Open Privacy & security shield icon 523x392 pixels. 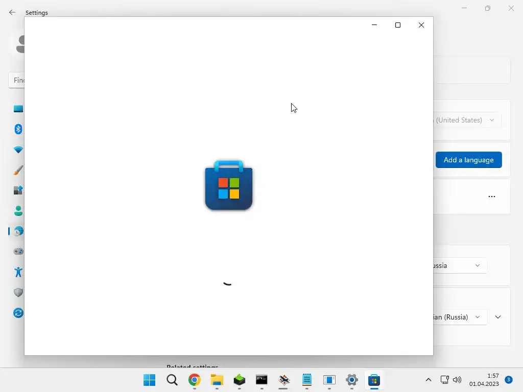[18, 292]
